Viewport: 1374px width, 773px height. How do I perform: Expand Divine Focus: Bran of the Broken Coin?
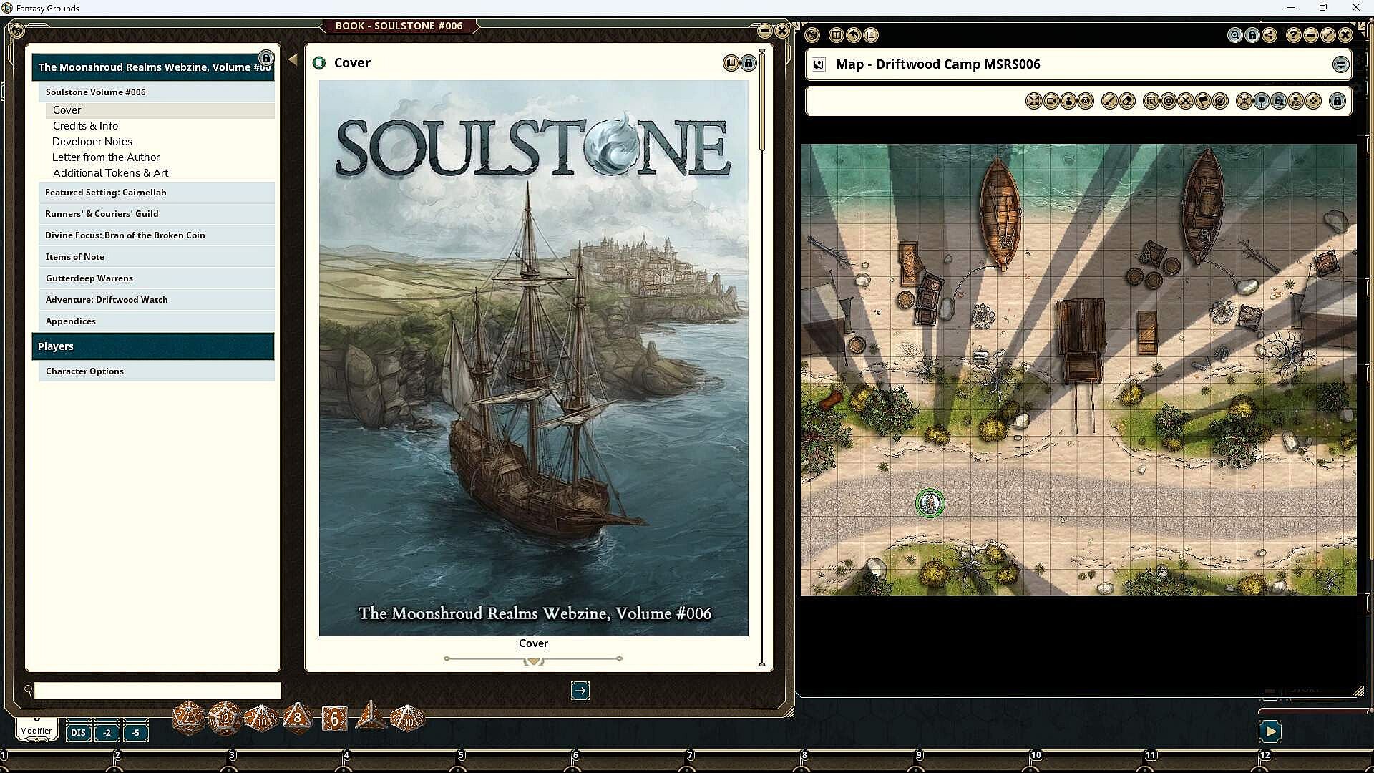tap(157, 235)
